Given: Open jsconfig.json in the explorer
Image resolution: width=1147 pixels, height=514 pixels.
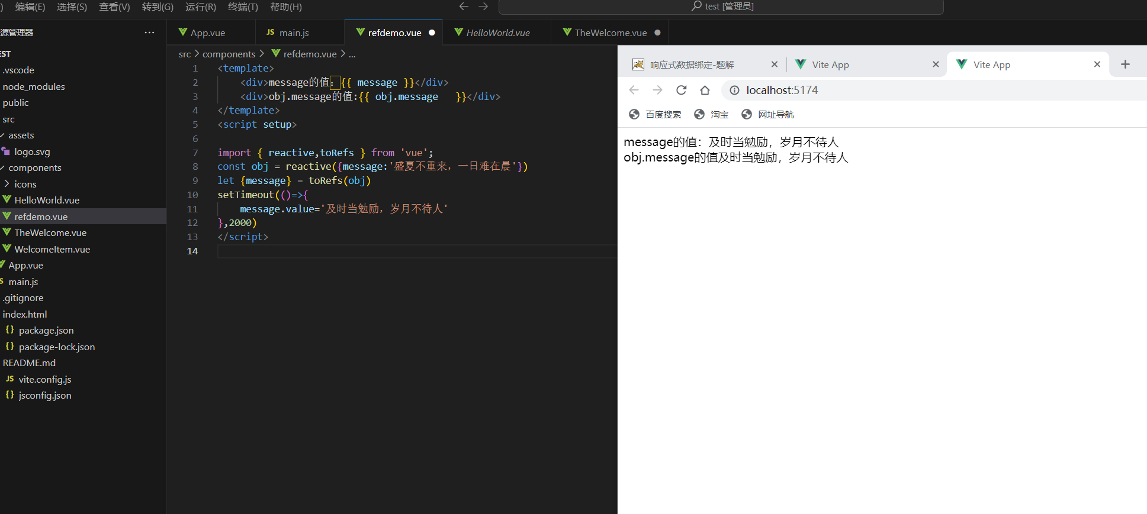Looking at the screenshot, I should (x=44, y=395).
